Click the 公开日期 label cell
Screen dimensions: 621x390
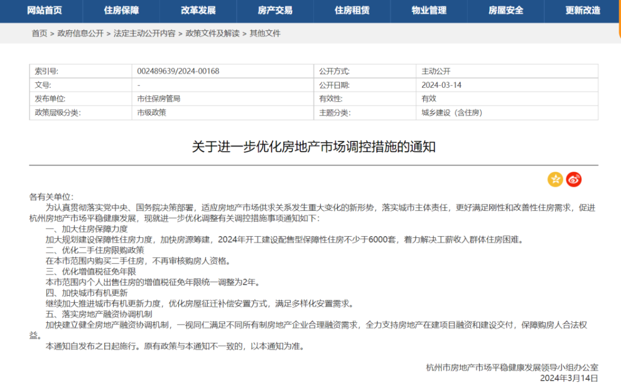(365, 85)
